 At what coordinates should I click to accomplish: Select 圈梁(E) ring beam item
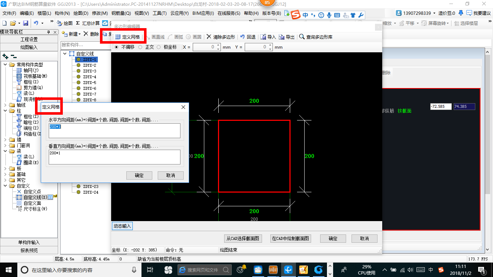[27, 163]
